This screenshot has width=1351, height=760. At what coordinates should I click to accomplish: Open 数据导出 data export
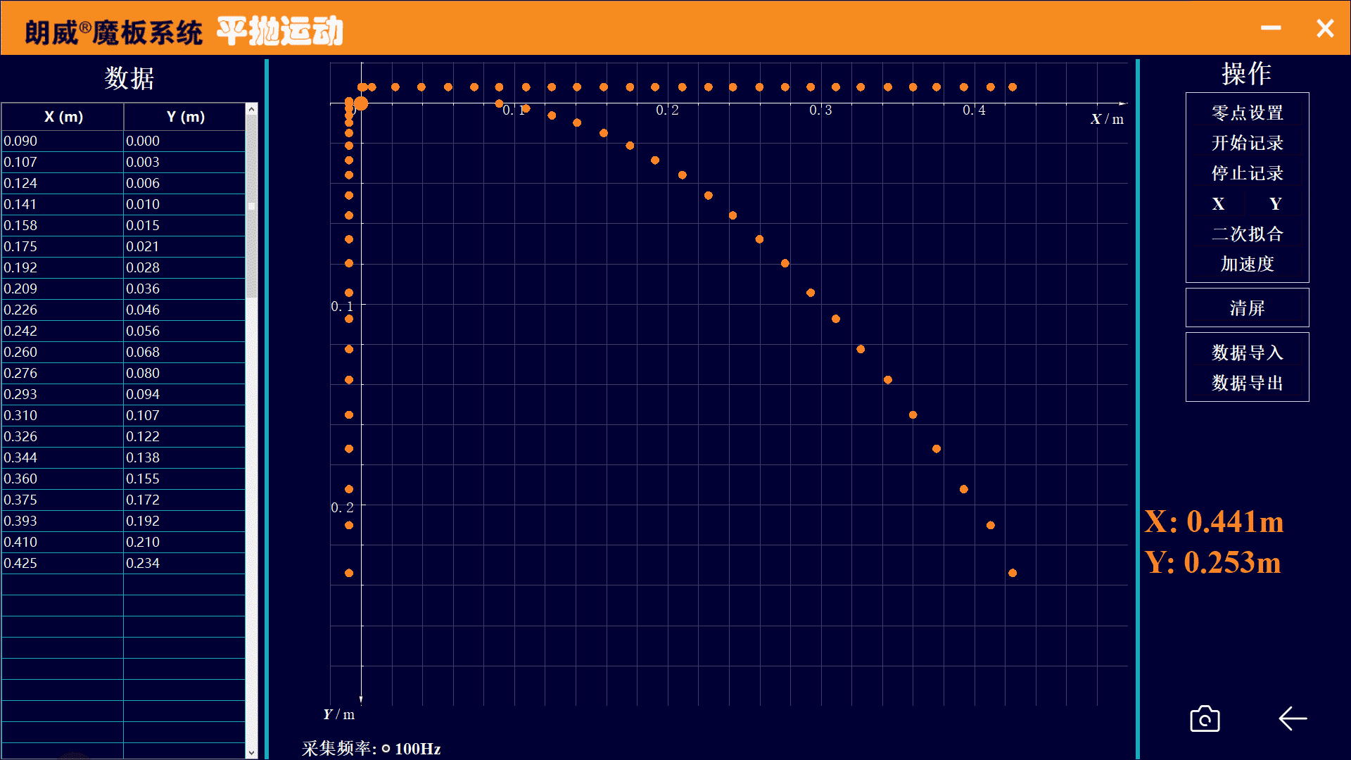[x=1247, y=383]
